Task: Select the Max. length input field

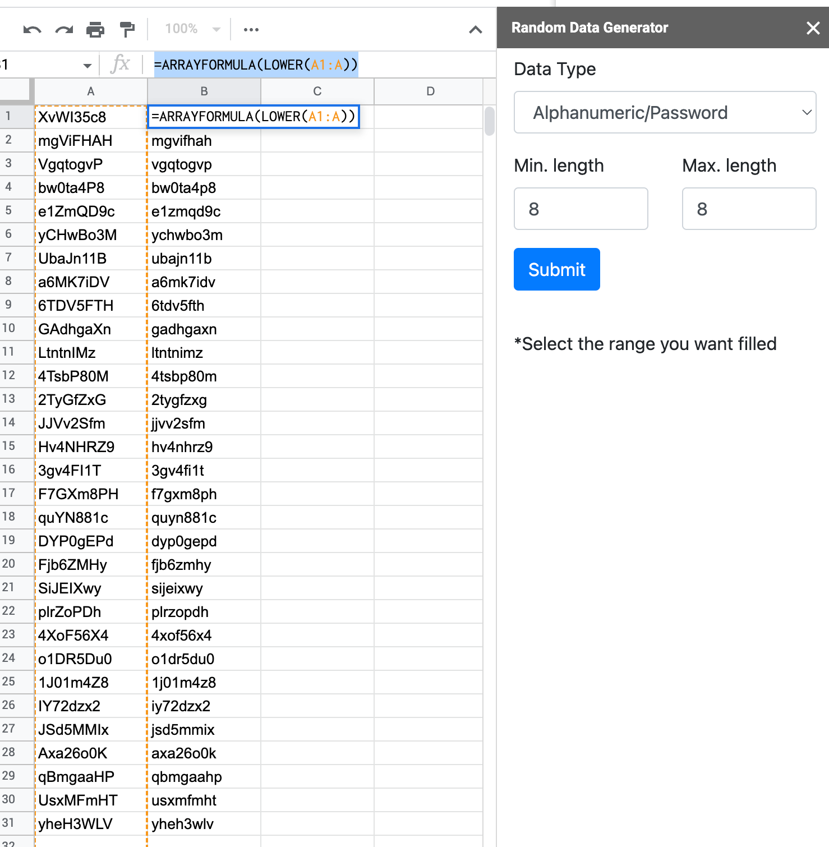Action: point(748,209)
